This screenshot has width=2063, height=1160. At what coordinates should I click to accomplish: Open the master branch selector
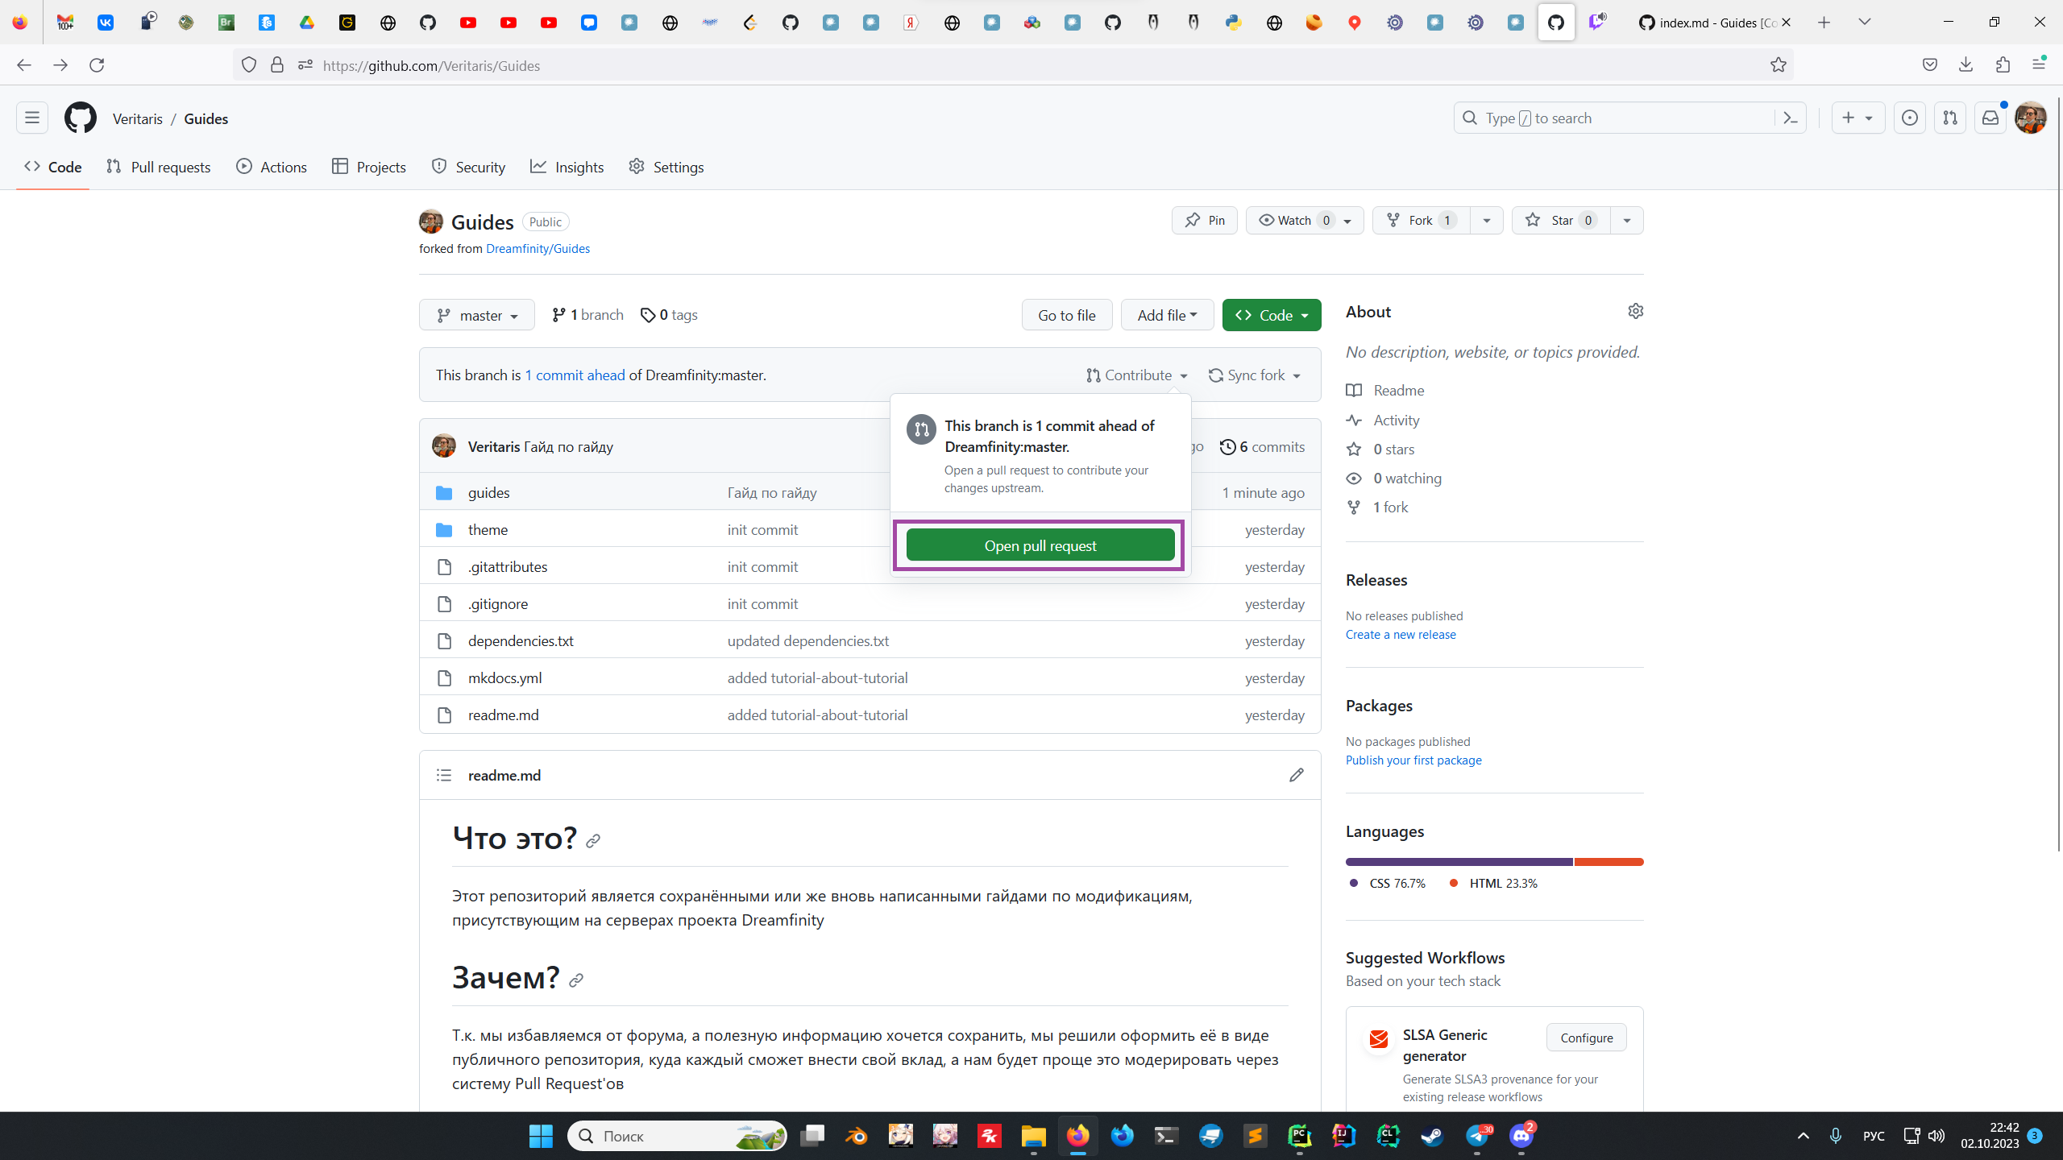477,316
